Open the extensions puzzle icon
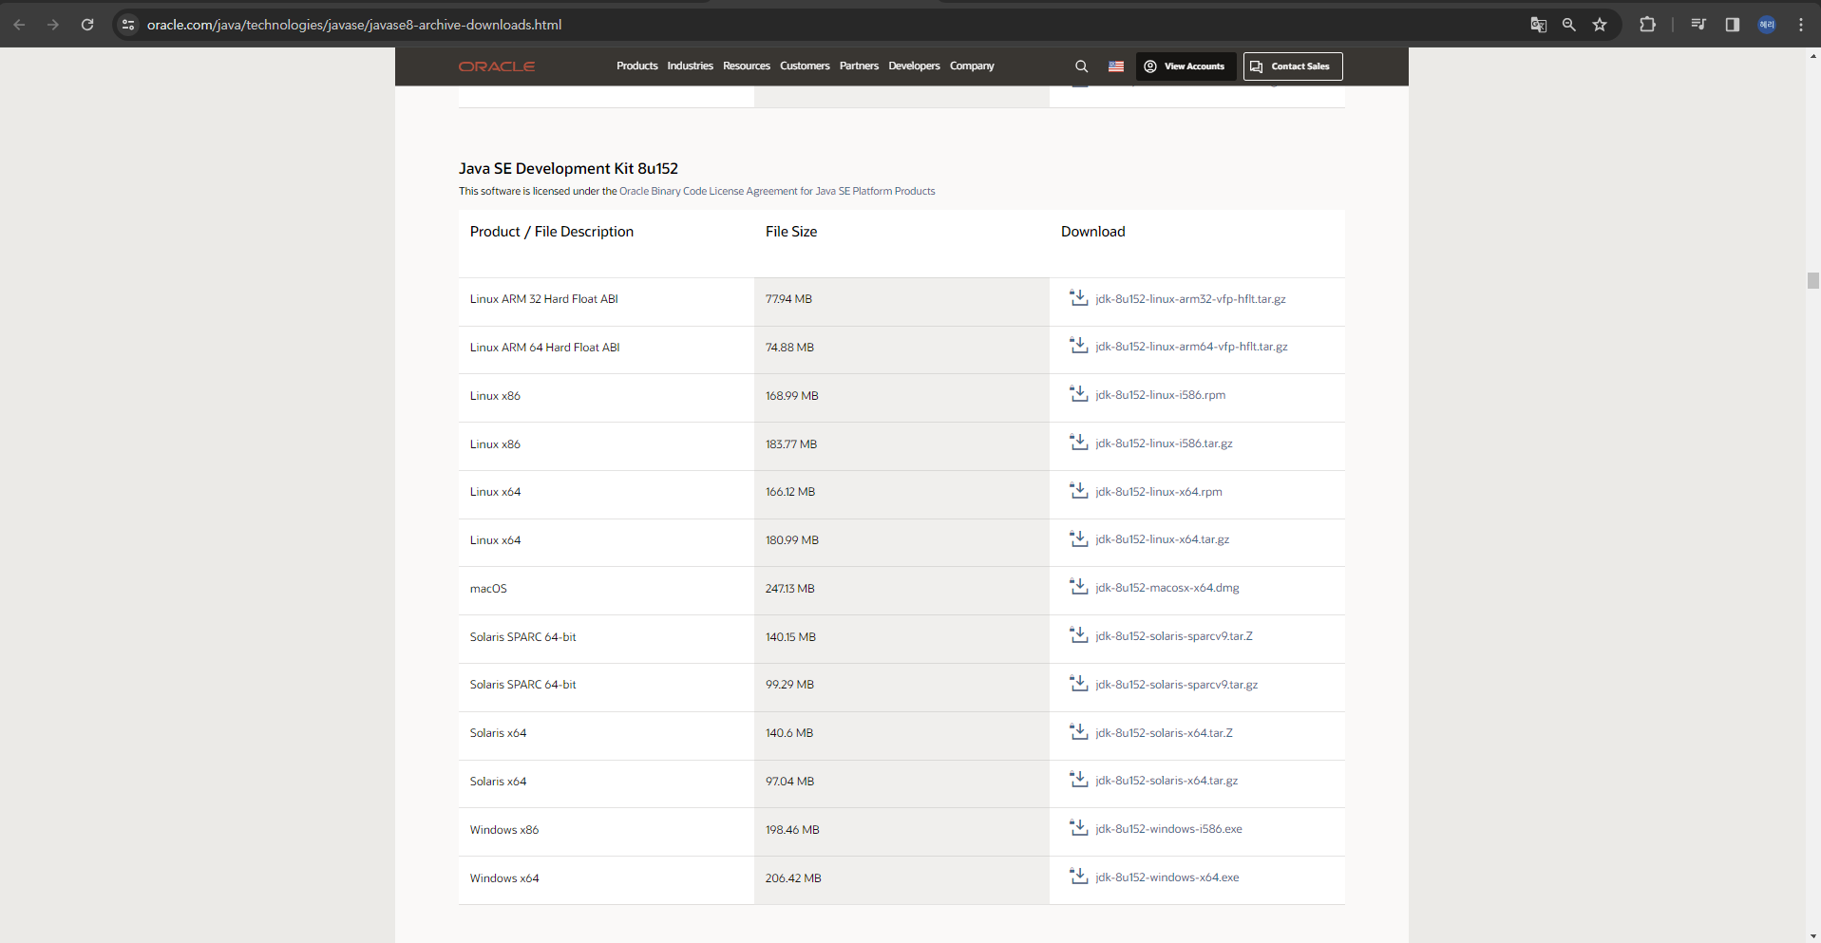Viewport: 1821px width, 943px height. (1648, 25)
